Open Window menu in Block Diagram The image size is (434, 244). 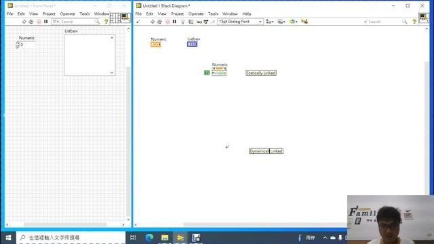[230, 14]
